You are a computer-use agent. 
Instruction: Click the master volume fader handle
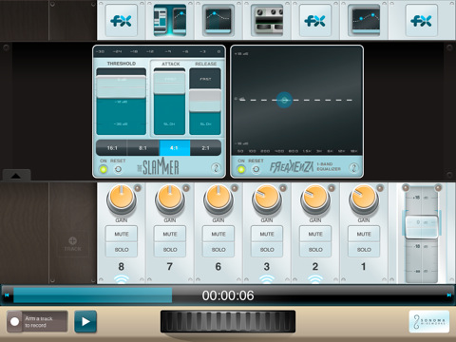[422, 226]
